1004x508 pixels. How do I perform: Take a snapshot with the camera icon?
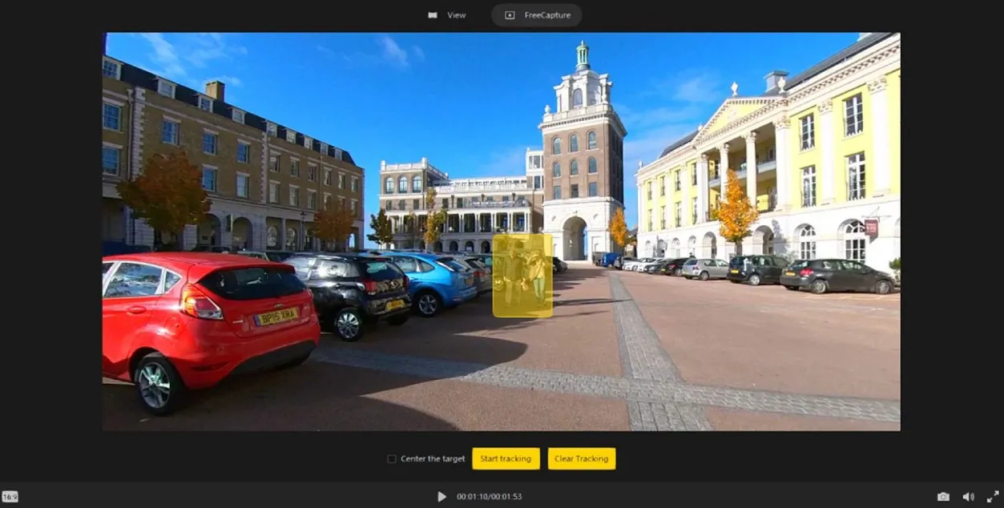943,497
